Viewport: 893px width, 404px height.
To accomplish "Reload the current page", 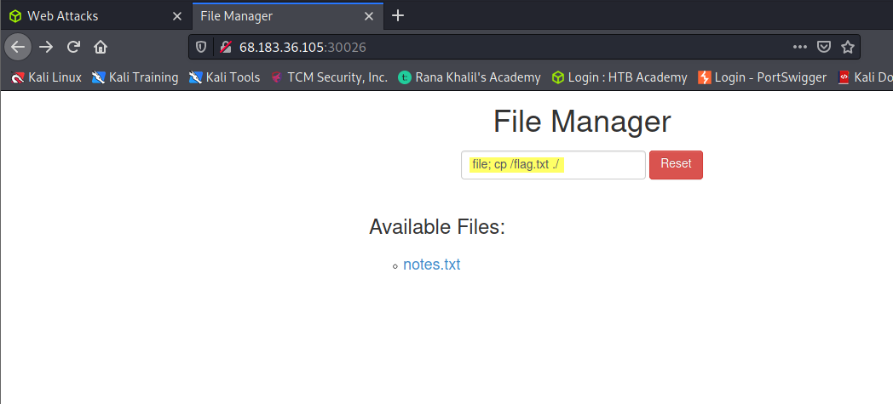I will click(x=73, y=47).
